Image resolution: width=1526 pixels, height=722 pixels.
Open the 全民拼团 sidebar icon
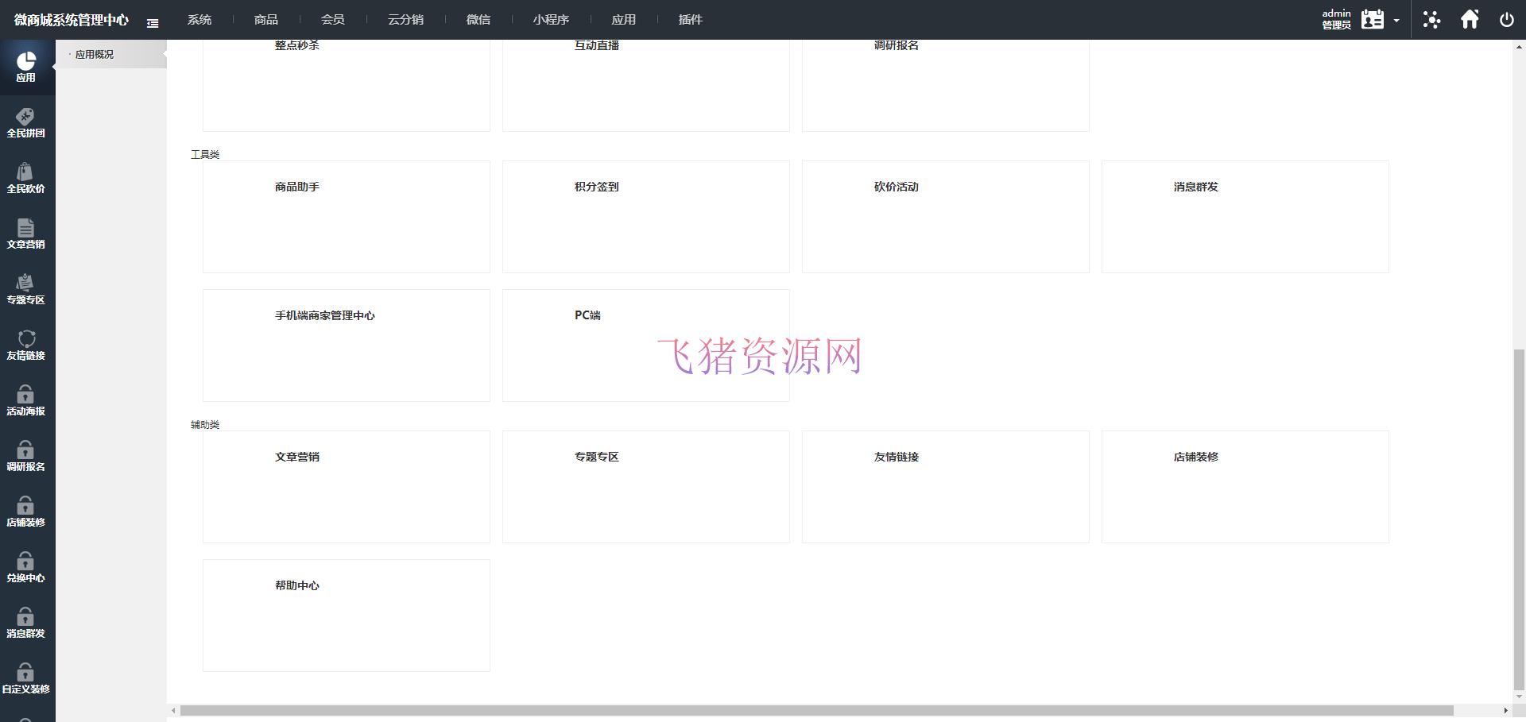click(26, 124)
